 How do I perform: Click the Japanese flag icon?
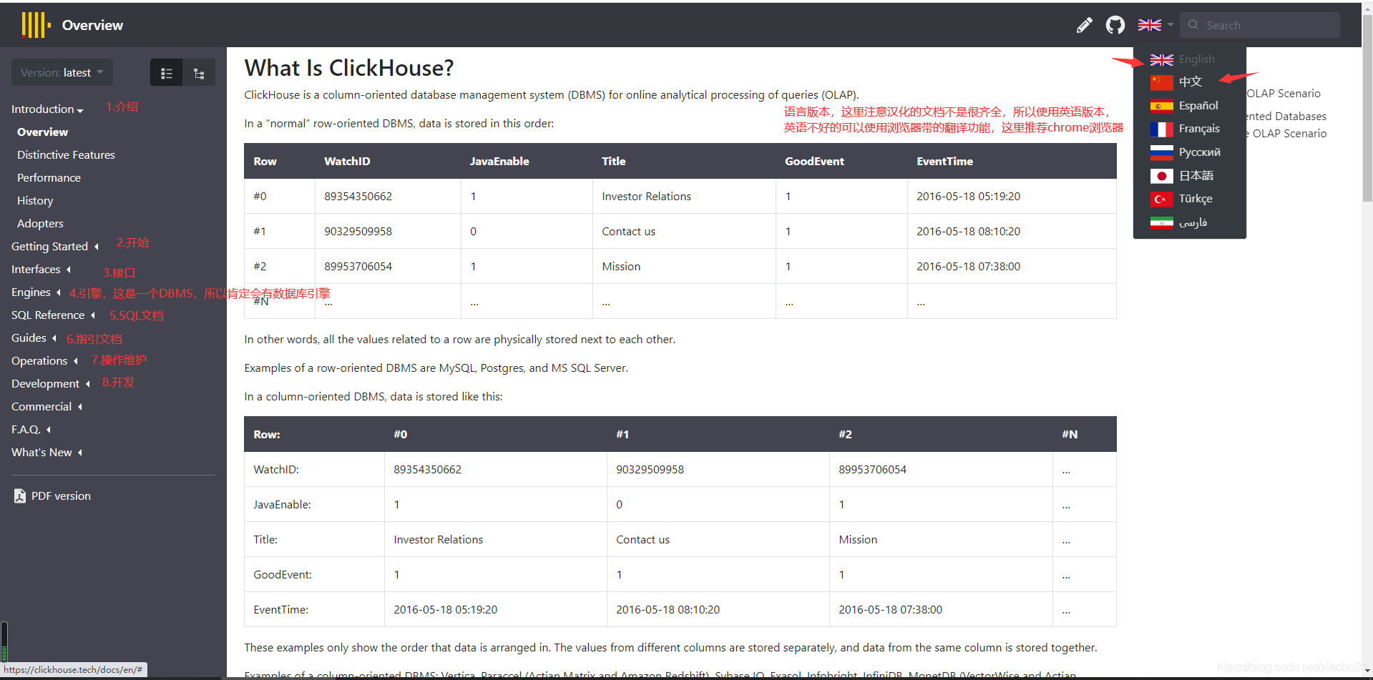pyautogui.click(x=1161, y=176)
